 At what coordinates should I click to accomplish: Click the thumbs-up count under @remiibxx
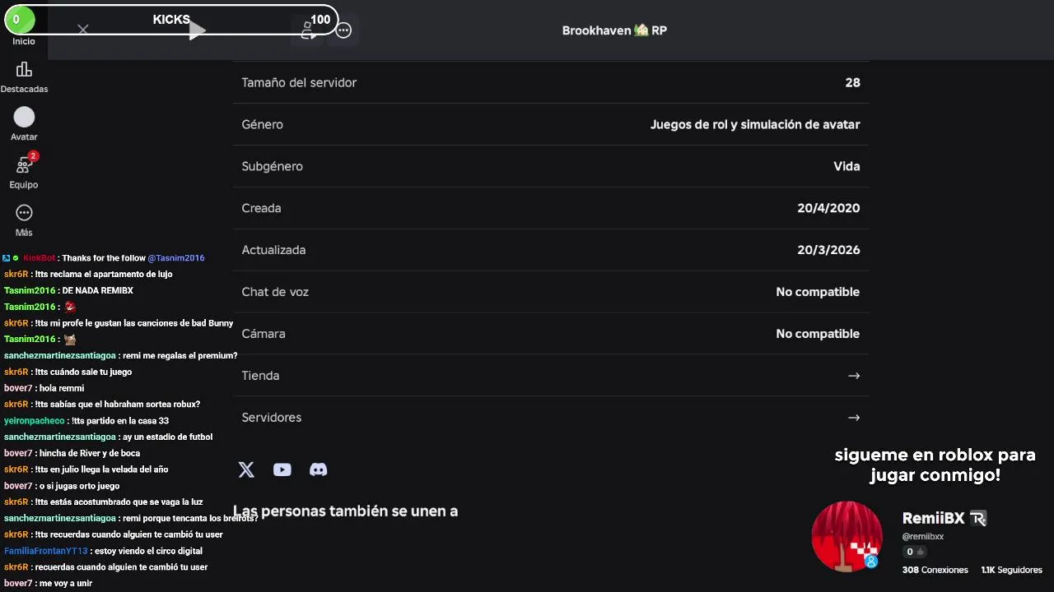(915, 553)
